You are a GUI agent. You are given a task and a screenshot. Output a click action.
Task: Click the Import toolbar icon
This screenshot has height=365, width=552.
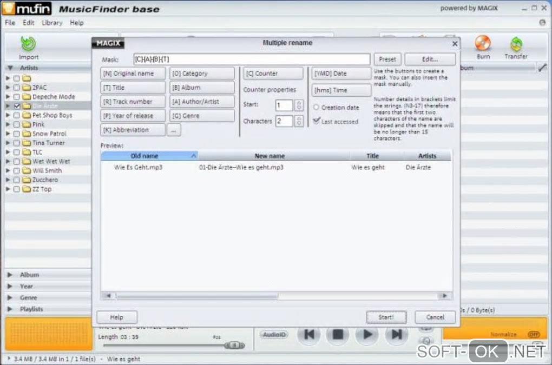(28, 44)
